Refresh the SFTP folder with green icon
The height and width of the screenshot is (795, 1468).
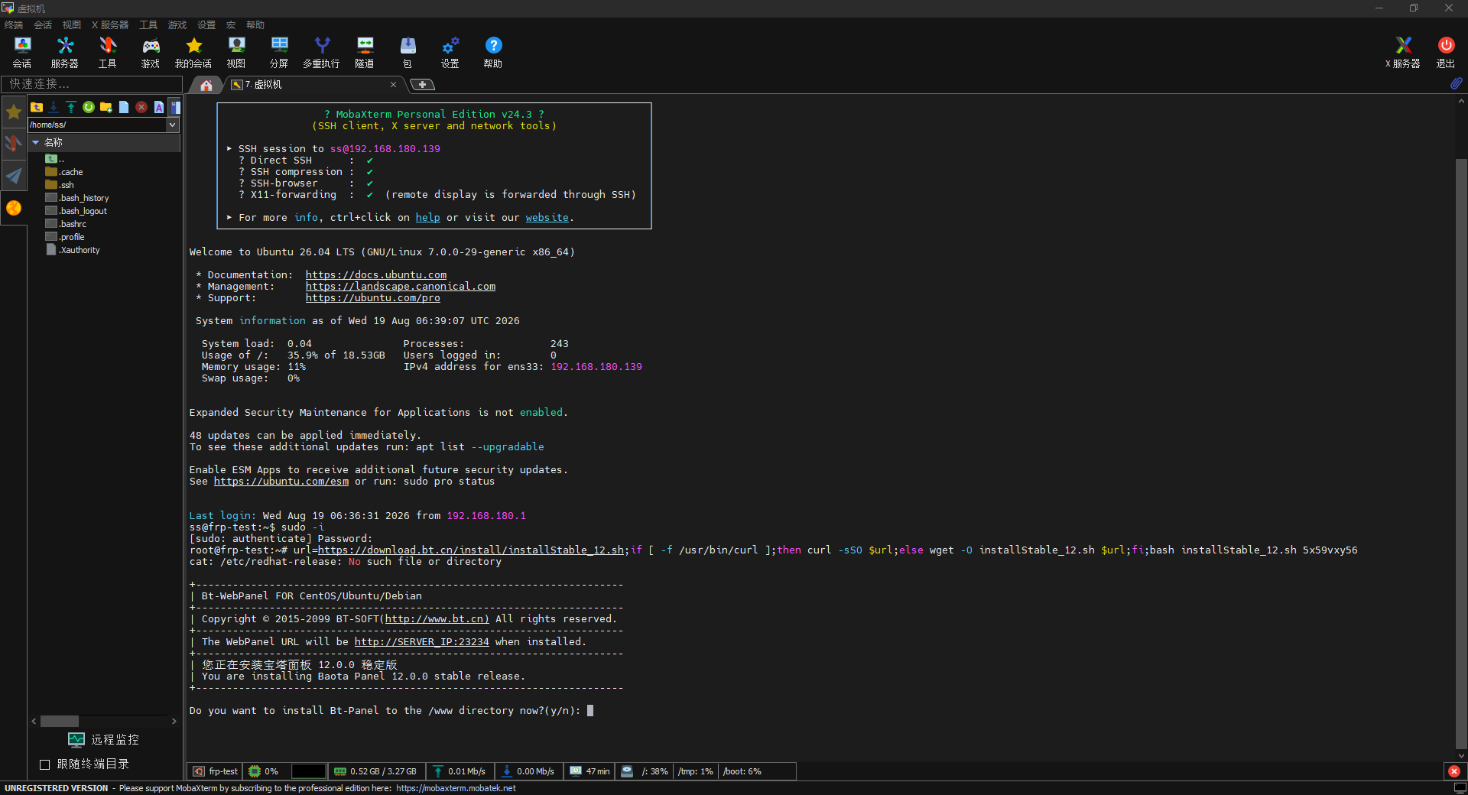[89, 107]
